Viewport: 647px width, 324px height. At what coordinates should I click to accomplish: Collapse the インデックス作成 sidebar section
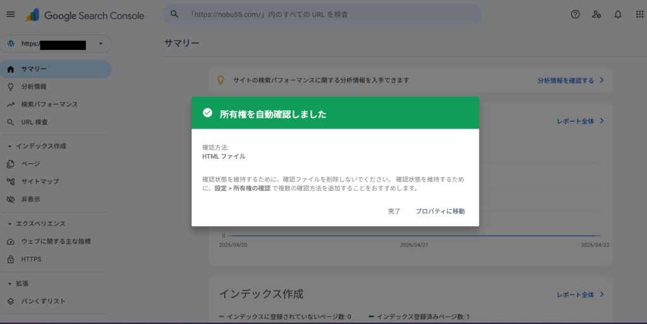(10, 146)
